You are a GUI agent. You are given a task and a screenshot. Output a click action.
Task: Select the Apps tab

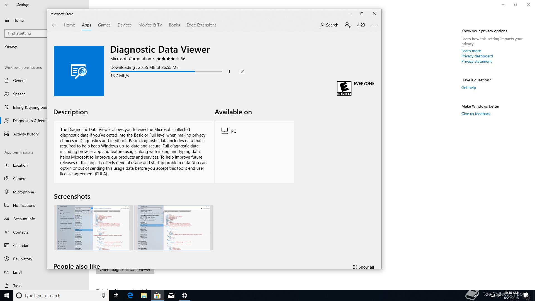[87, 25]
